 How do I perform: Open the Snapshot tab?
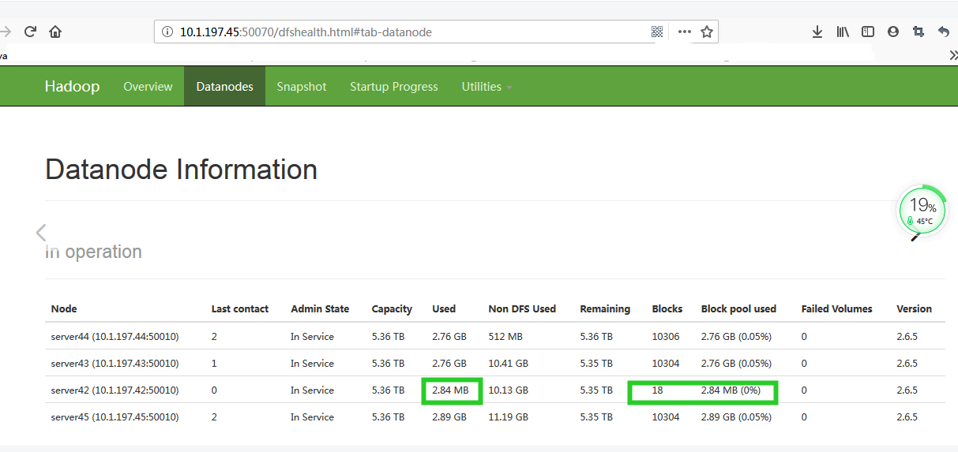tap(301, 86)
